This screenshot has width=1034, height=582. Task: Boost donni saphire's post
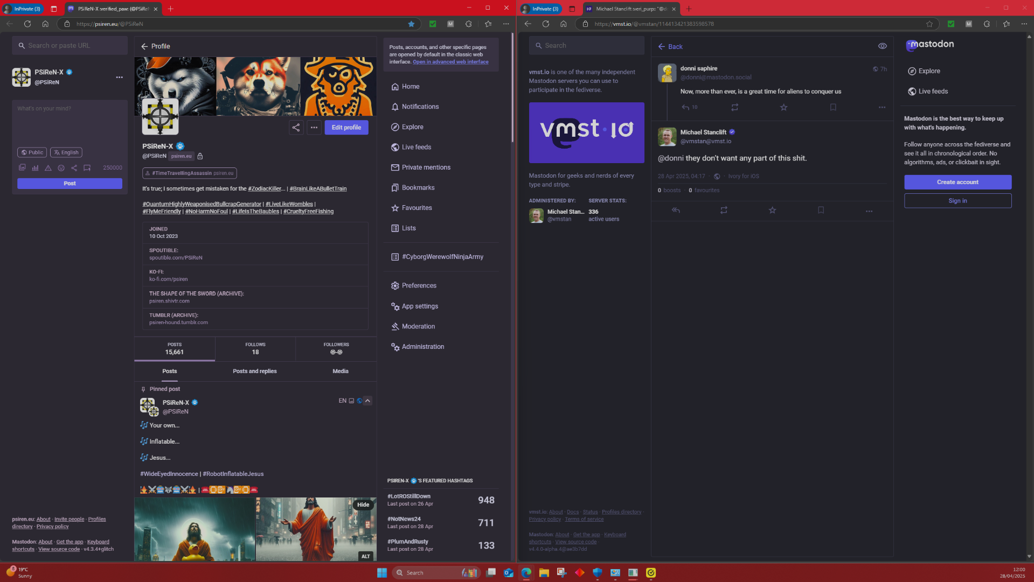734,108
